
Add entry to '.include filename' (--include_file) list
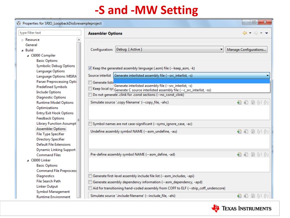[x=239, y=196]
